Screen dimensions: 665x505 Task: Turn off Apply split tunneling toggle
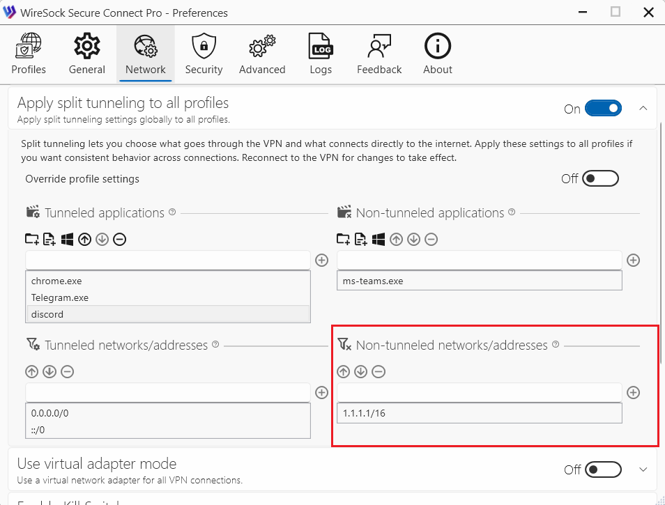tap(602, 109)
